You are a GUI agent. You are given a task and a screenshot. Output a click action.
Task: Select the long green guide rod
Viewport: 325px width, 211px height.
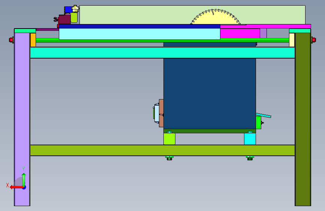[163, 40]
